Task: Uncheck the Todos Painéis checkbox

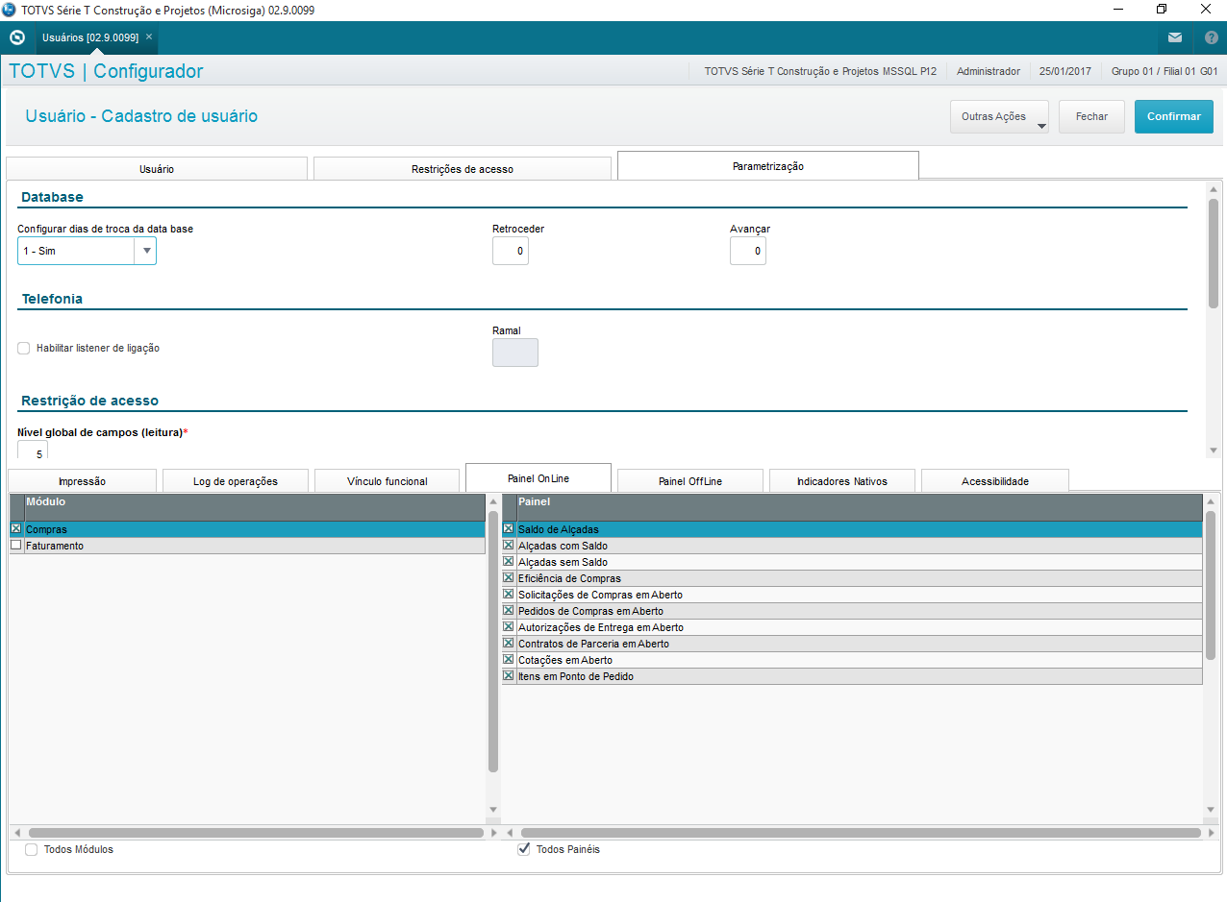Action: pyautogui.click(x=524, y=849)
